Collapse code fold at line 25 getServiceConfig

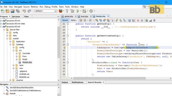[68, 35]
